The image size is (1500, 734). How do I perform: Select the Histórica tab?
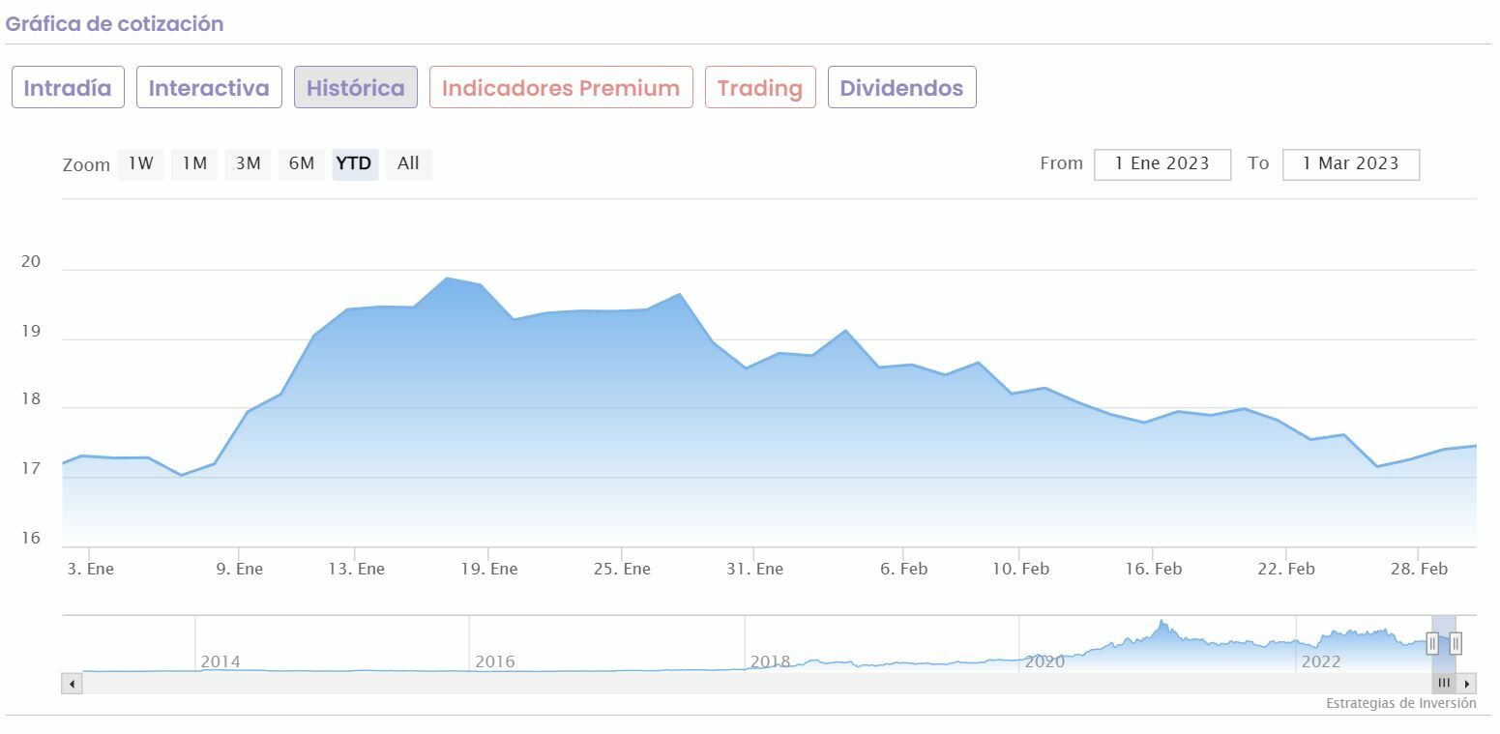point(356,88)
